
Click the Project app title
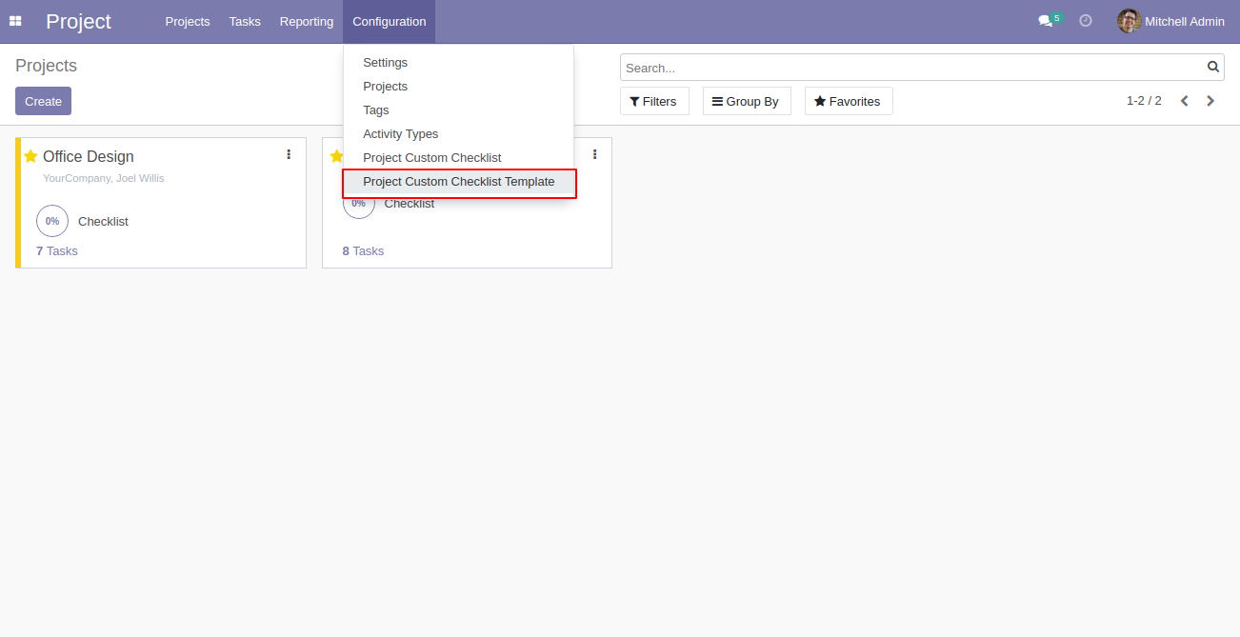(x=78, y=21)
